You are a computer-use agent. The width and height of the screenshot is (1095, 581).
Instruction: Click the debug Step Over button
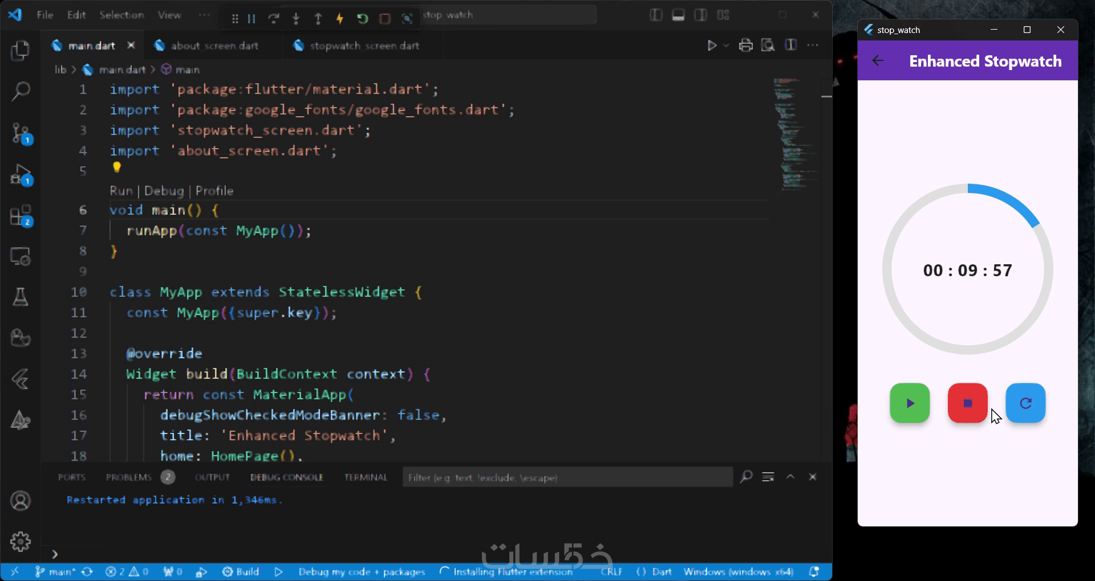pos(274,18)
